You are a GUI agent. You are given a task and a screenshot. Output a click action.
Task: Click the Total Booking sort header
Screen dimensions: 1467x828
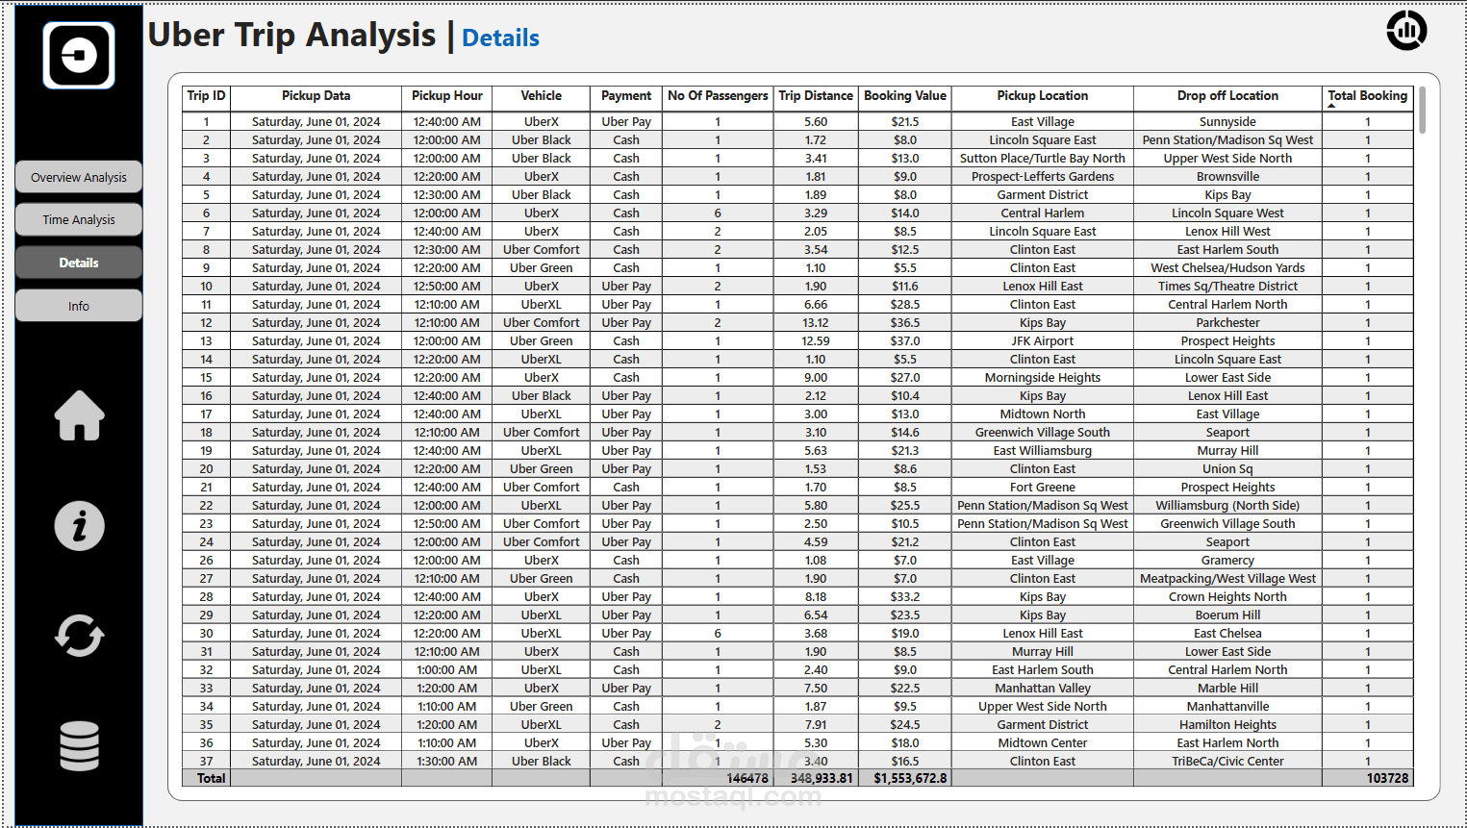tap(1367, 96)
